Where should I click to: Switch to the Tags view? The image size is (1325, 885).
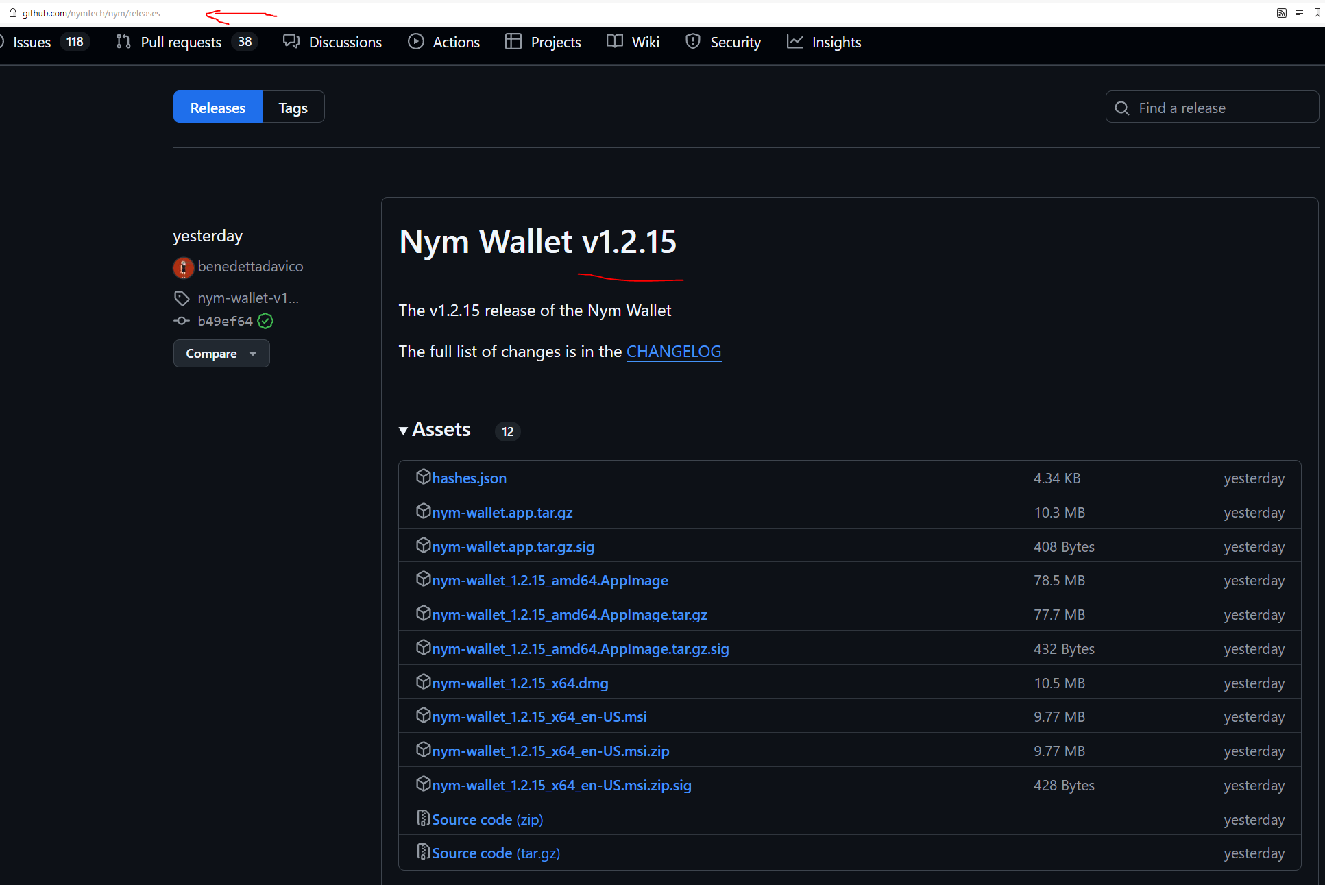click(293, 107)
